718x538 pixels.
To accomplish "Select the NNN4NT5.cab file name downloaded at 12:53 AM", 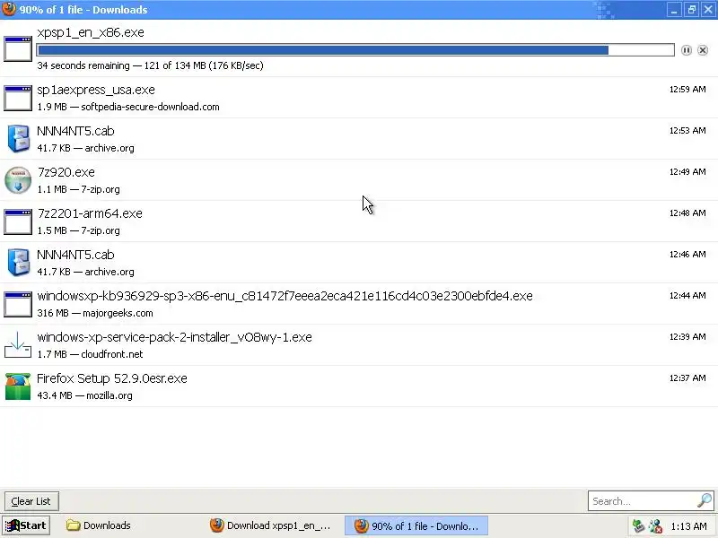I will point(75,131).
